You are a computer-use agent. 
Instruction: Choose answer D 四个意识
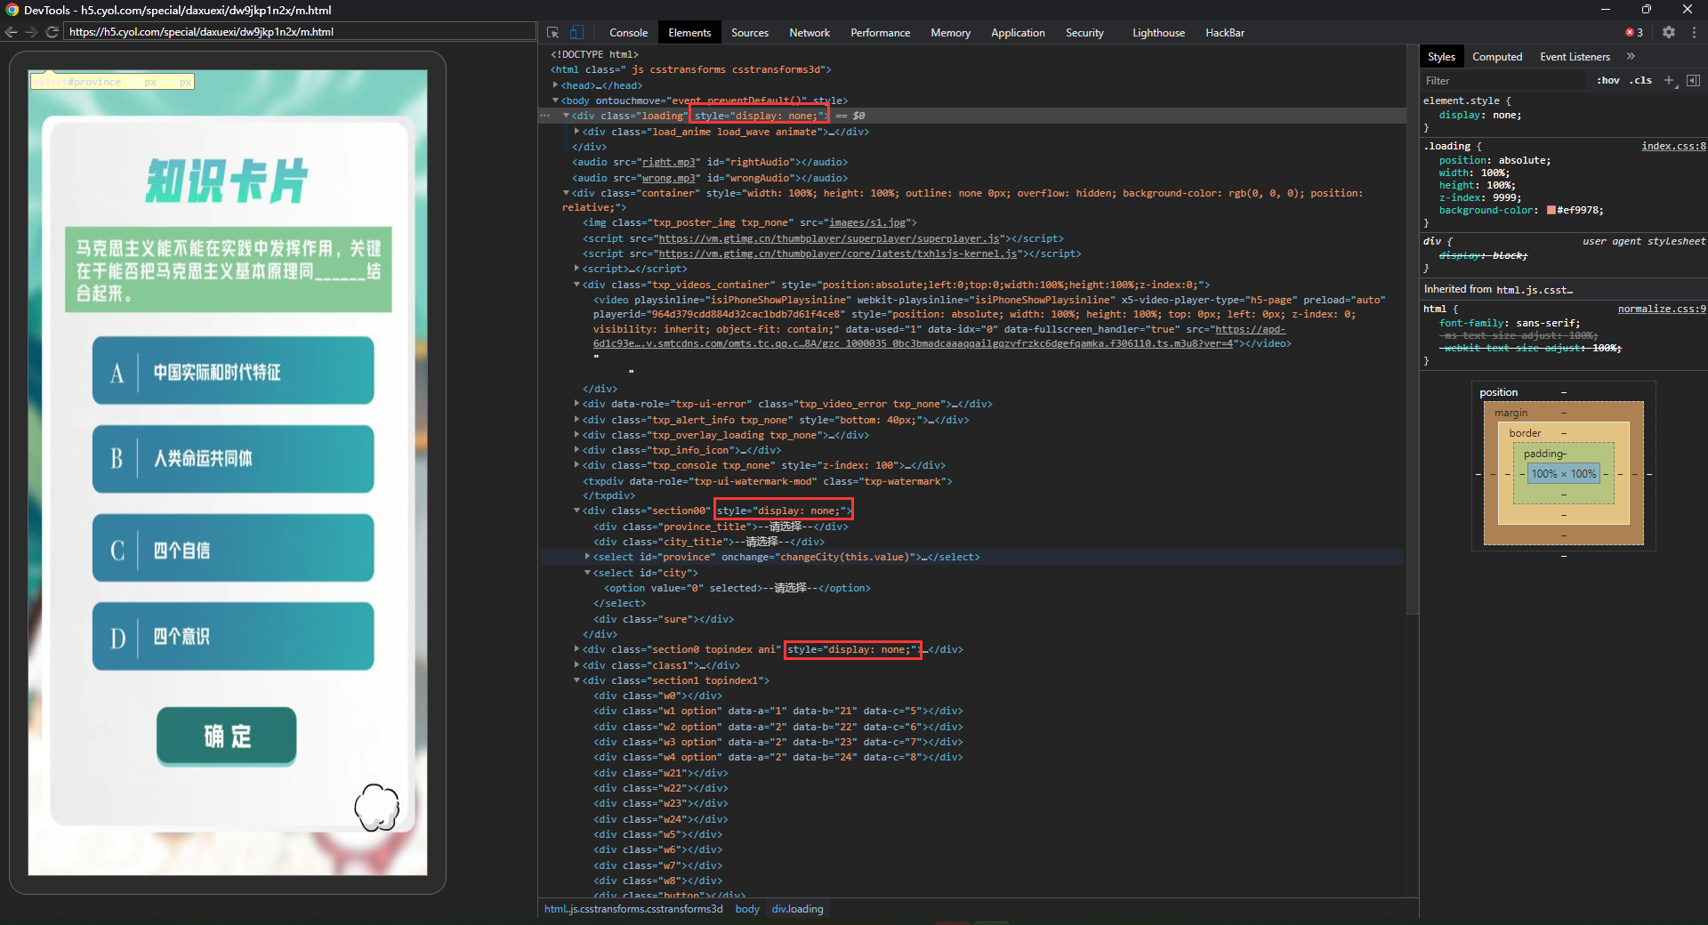pos(233,636)
